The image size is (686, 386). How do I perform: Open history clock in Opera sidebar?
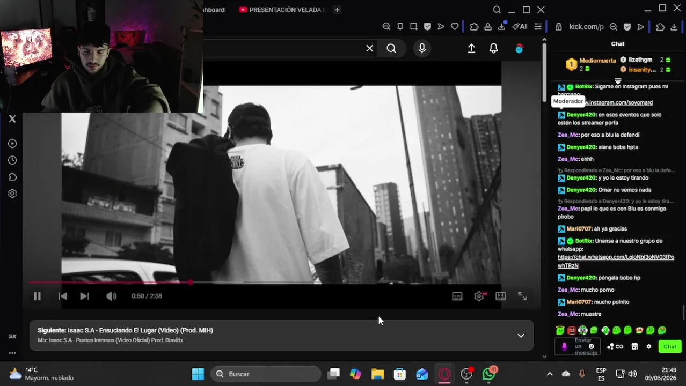[12, 160]
